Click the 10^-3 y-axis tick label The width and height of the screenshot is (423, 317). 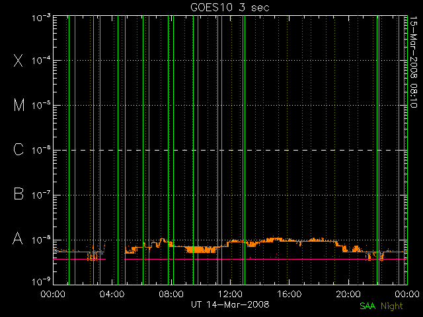pyautogui.click(x=41, y=18)
